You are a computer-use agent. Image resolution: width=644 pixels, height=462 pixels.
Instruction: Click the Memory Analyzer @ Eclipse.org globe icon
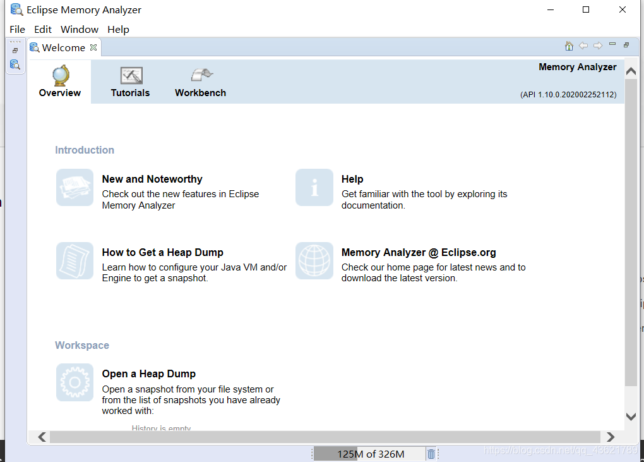point(314,260)
